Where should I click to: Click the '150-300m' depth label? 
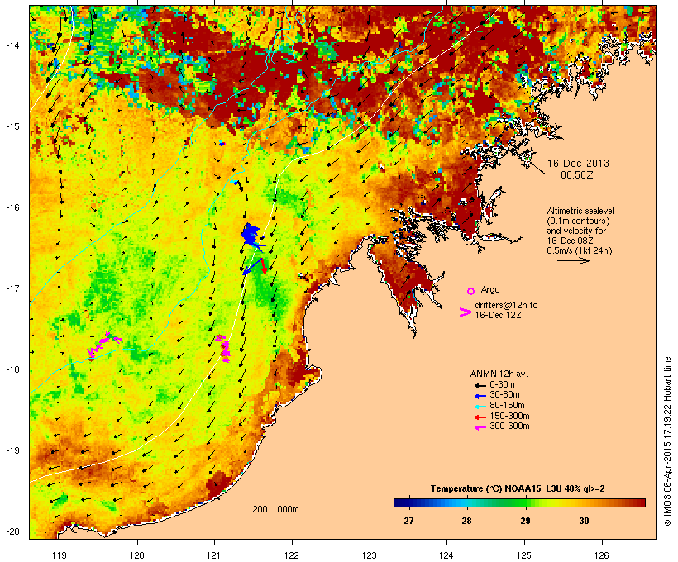tap(509, 417)
